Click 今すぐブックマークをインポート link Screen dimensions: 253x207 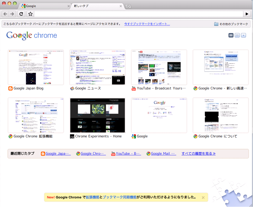147,24
